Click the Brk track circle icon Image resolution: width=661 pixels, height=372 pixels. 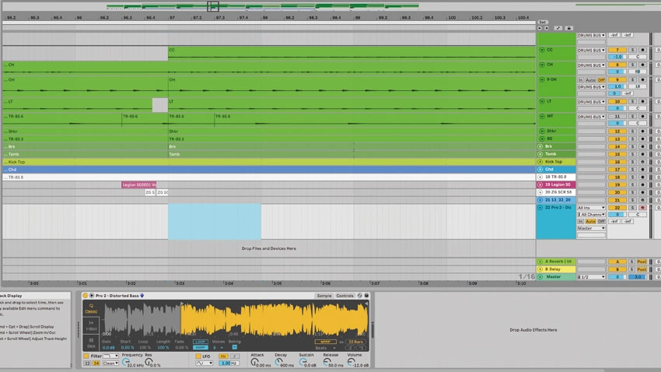click(540, 146)
